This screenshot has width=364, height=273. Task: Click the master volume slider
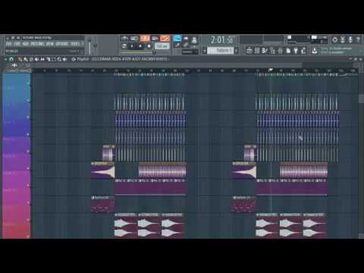click(89, 45)
